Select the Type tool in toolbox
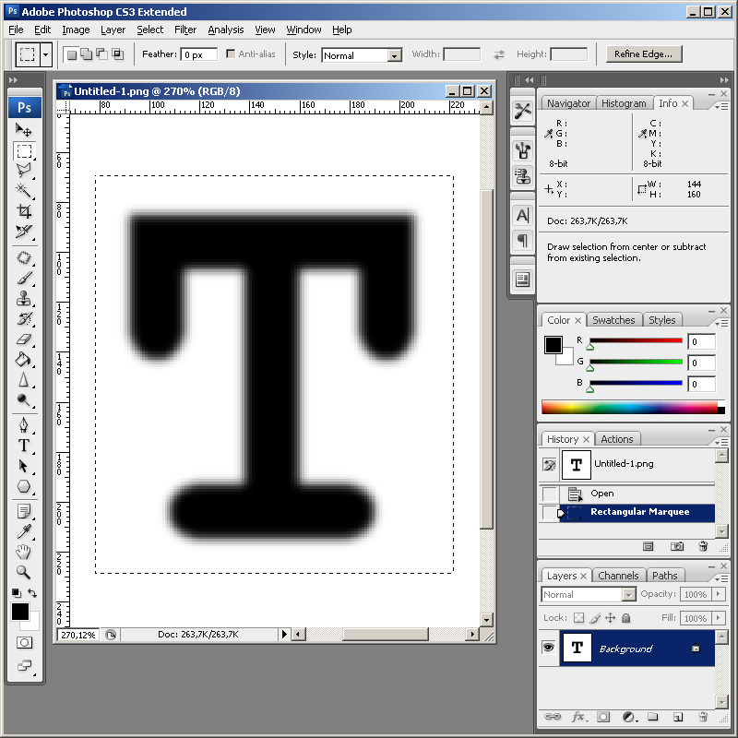The height and width of the screenshot is (738, 738). pyautogui.click(x=24, y=446)
